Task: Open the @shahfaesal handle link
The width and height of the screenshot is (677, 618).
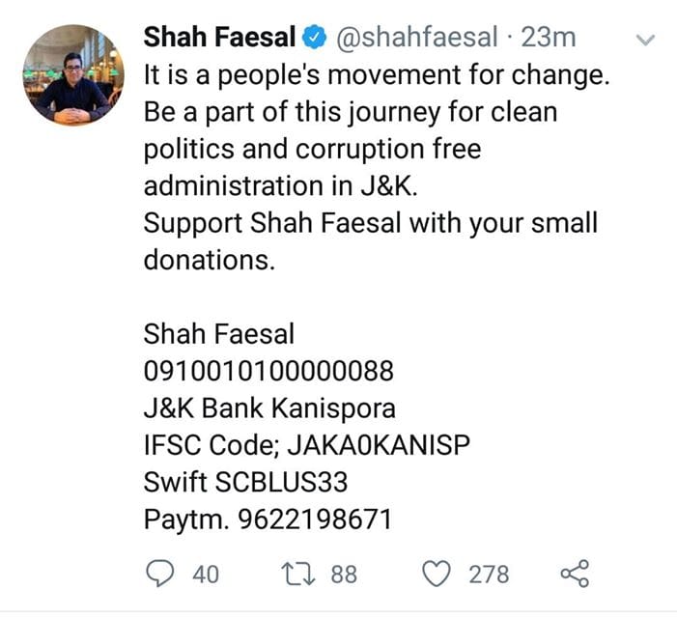Action: [x=416, y=39]
